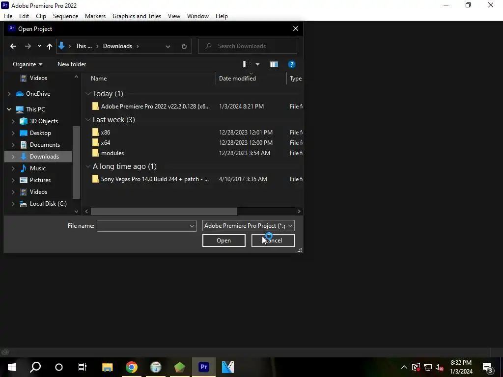Open Desktop in navigation pane
The width and height of the screenshot is (503, 377).
coord(40,133)
